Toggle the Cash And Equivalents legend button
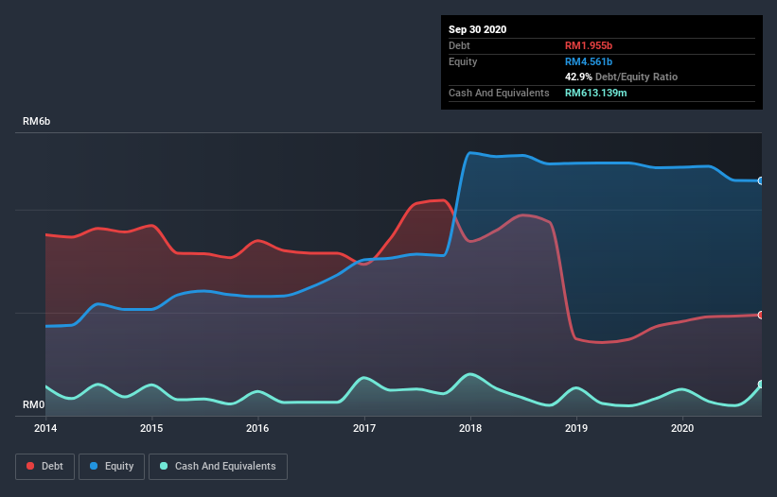This screenshot has height=497, width=777. pos(218,467)
